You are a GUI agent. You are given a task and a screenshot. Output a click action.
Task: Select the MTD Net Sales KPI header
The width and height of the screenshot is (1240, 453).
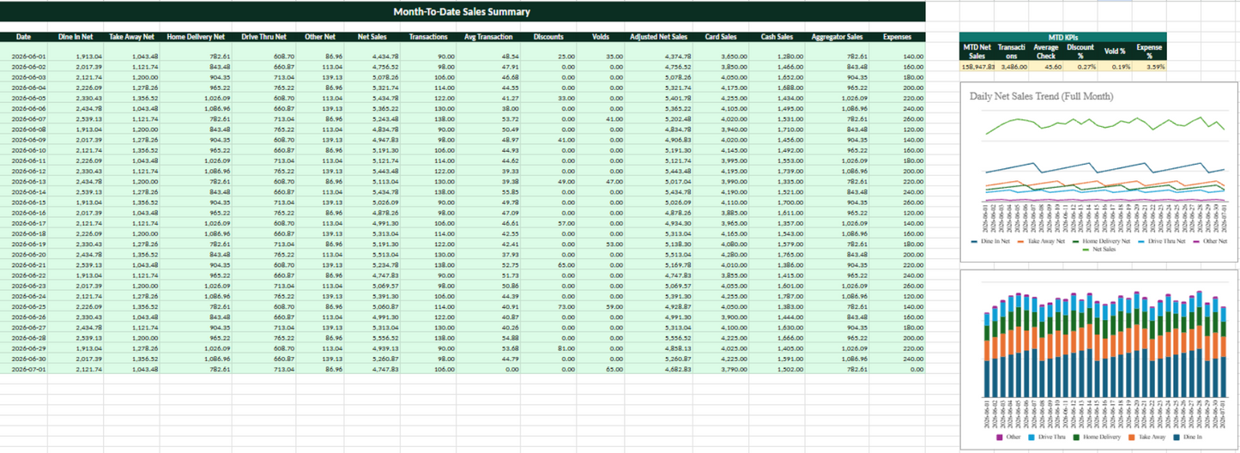(x=977, y=51)
